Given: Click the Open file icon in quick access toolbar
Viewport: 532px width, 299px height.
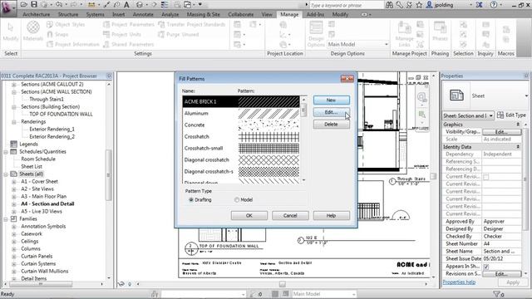Looking at the screenshot, I should pos(24,4).
